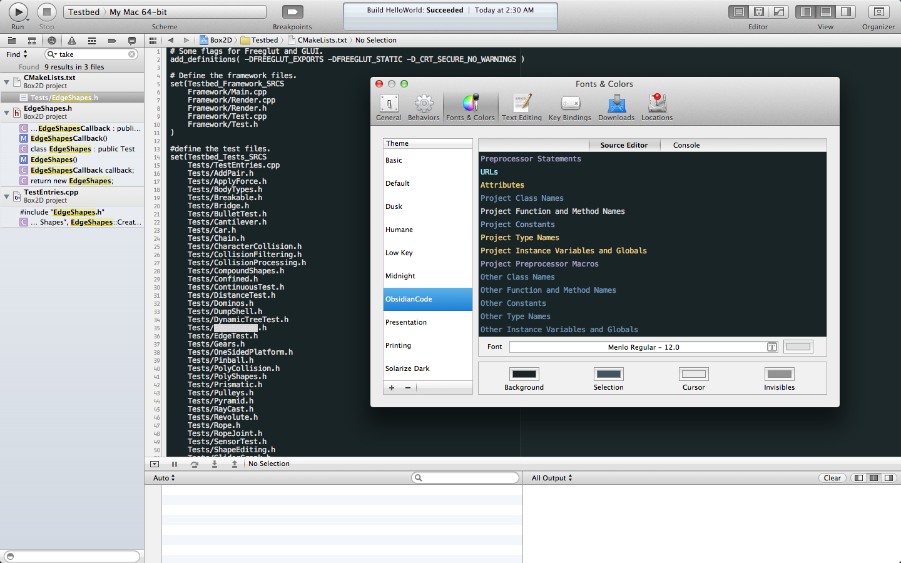Open the General preferences tab
This screenshot has height=563, width=901.
pyautogui.click(x=389, y=107)
